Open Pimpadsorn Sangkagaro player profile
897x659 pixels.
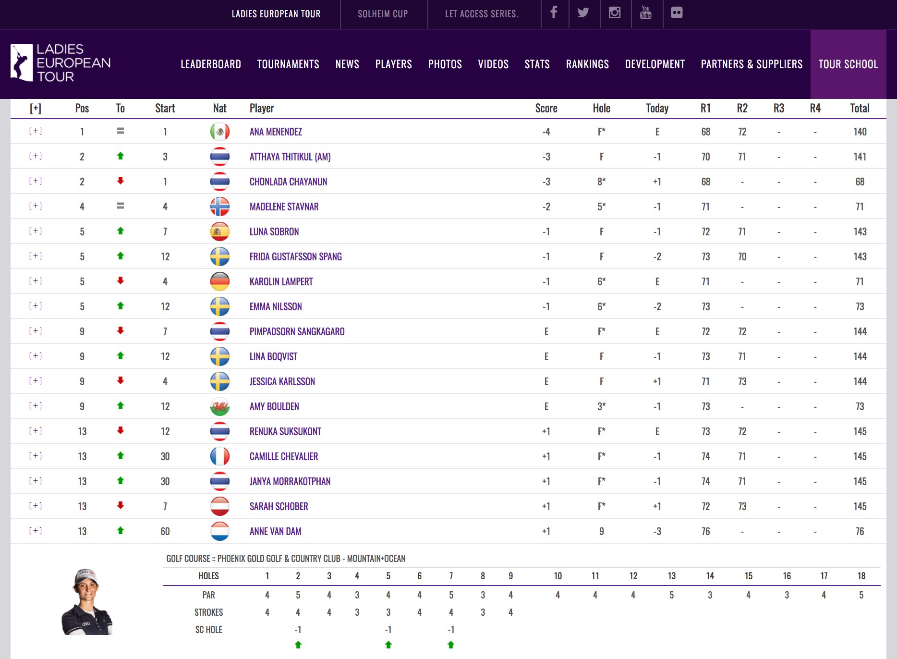click(x=297, y=331)
